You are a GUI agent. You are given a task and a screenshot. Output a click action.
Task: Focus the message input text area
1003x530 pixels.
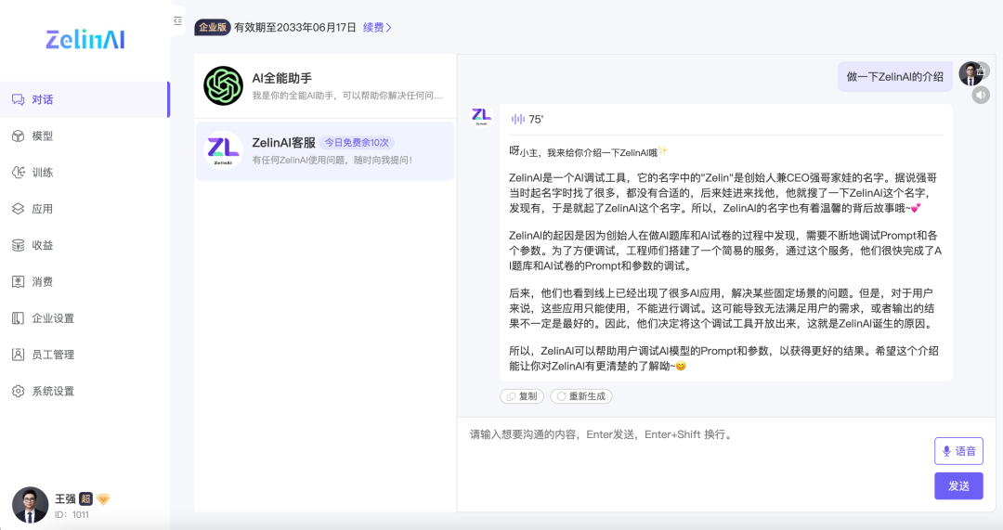tap(697, 463)
